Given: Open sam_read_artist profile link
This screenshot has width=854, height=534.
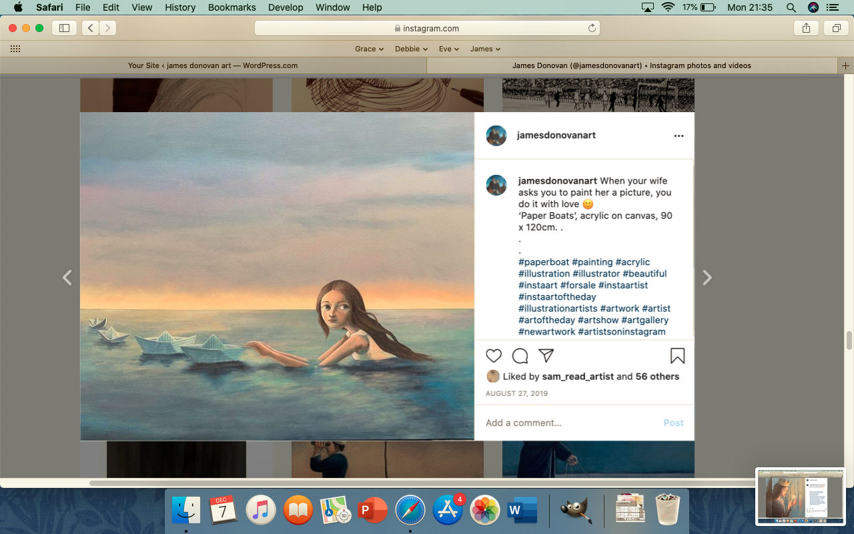Looking at the screenshot, I should (578, 376).
